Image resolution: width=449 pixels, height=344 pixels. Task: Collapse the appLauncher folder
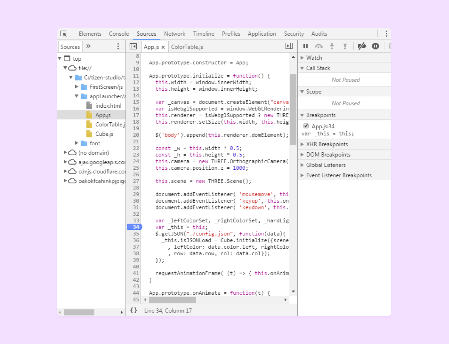(77, 96)
